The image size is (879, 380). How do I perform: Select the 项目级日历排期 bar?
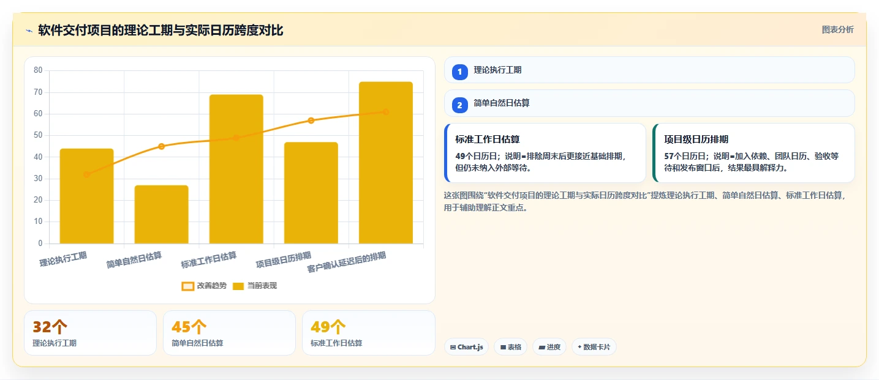[x=311, y=193]
